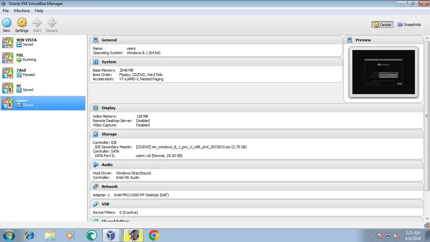This screenshot has width=430, height=242.
Task: Click the VirtualBox cube taskbar icon
Action: pos(111,235)
